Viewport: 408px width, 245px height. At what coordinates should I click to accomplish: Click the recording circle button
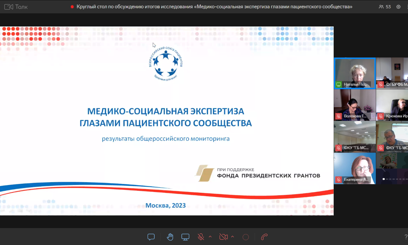(245, 237)
